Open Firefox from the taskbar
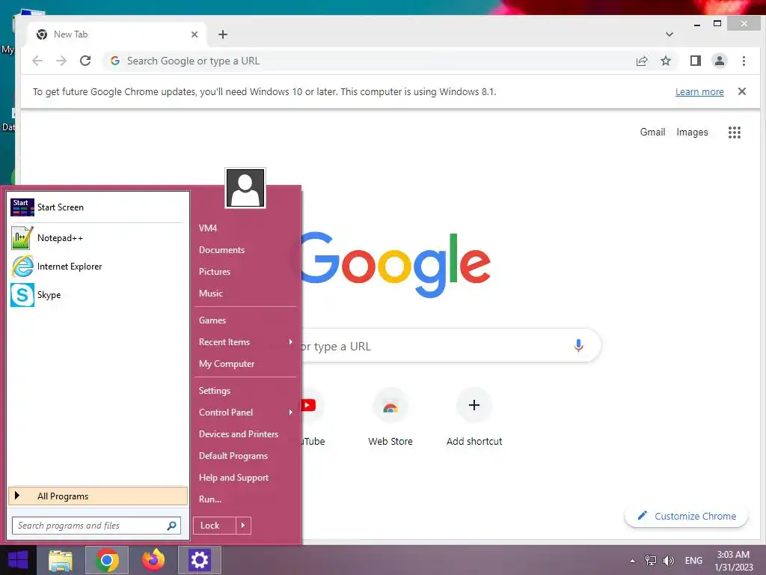The image size is (766, 575). pos(153,560)
